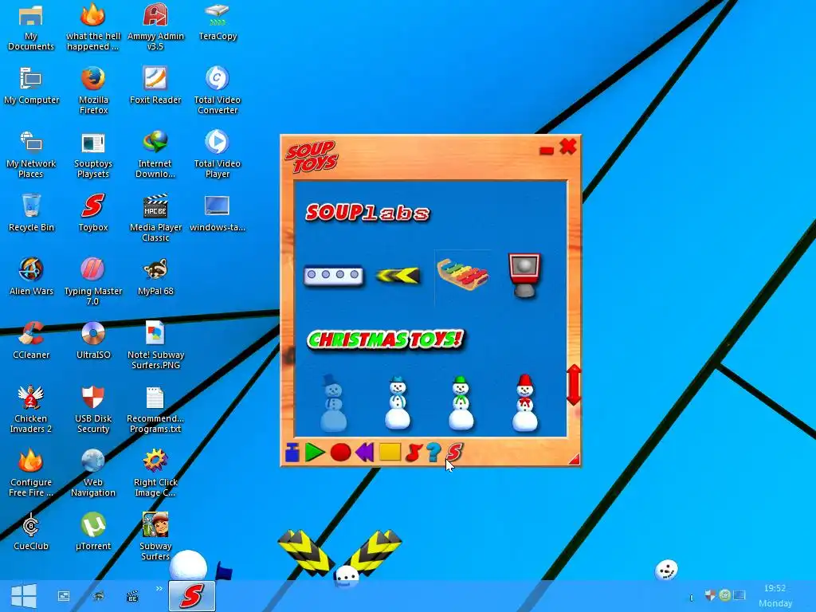The width and height of the screenshot is (816, 612).
Task: Open UltraISO desktop icon
Action: point(93,339)
